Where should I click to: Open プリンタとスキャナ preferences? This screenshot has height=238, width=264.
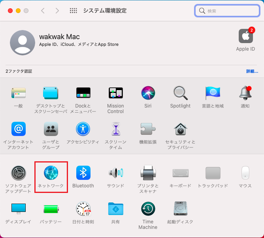tap(148, 173)
